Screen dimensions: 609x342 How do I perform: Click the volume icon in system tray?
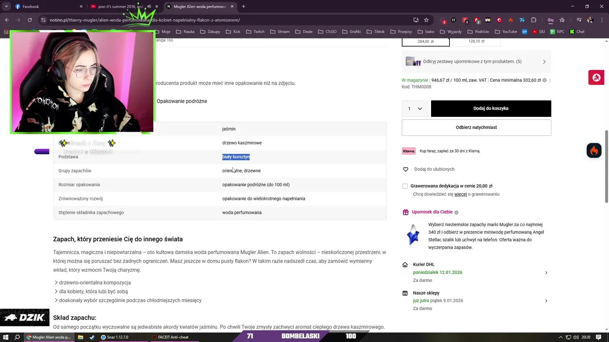click(576, 337)
